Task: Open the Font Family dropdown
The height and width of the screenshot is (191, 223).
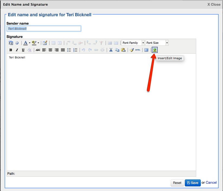Action: [x=133, y=43]
